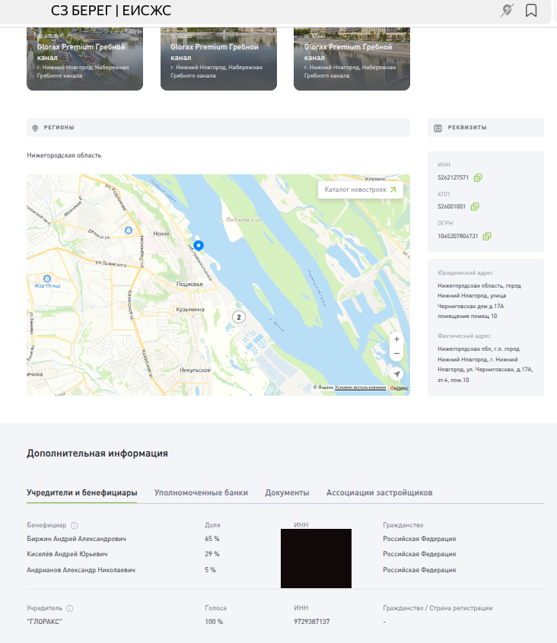
Task: Open Каталог новостроек from the map
Action: [x=360, y=189]
